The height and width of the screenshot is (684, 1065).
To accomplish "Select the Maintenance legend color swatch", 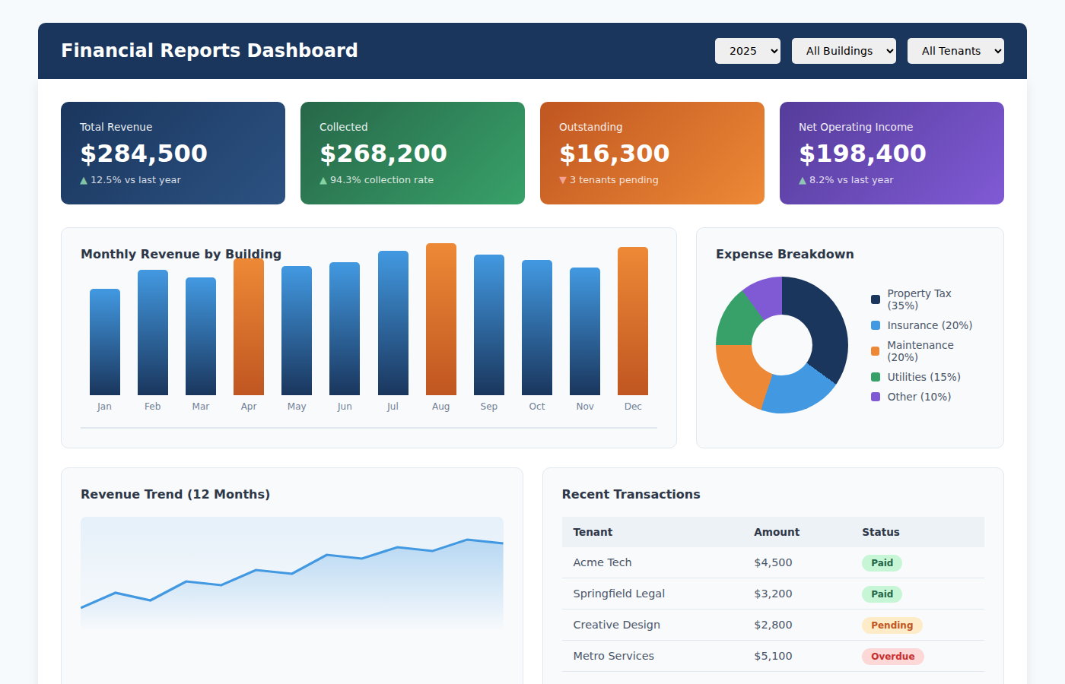I will [x=875, y=351].
